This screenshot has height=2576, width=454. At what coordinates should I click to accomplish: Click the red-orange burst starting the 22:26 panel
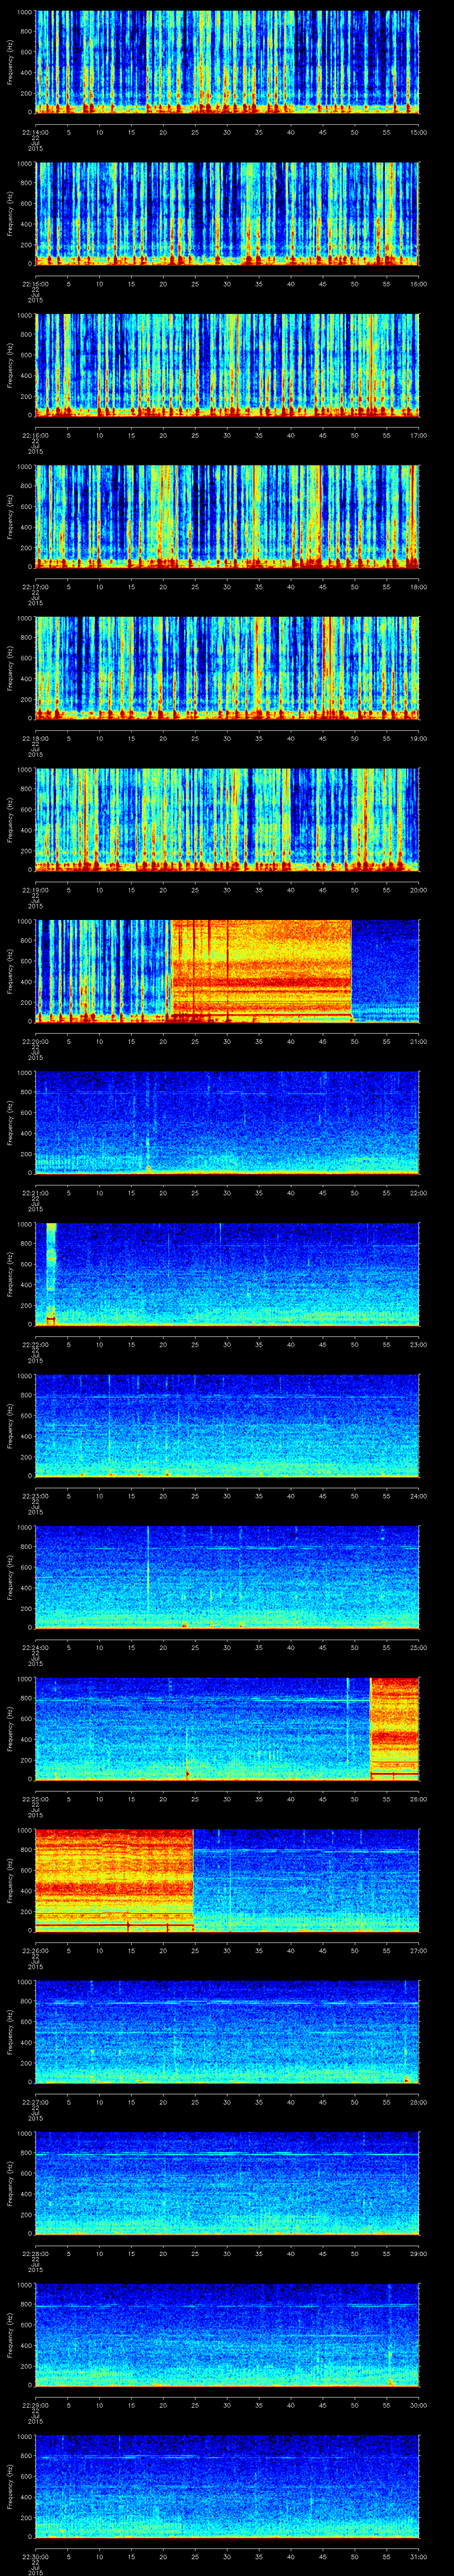pos(114,1879)
